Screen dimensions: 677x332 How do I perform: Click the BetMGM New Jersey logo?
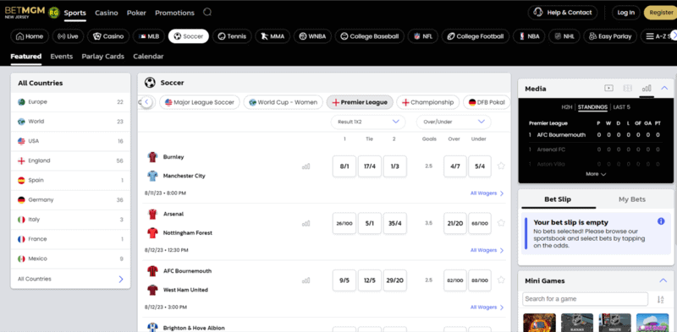click(x=25, y=12)
